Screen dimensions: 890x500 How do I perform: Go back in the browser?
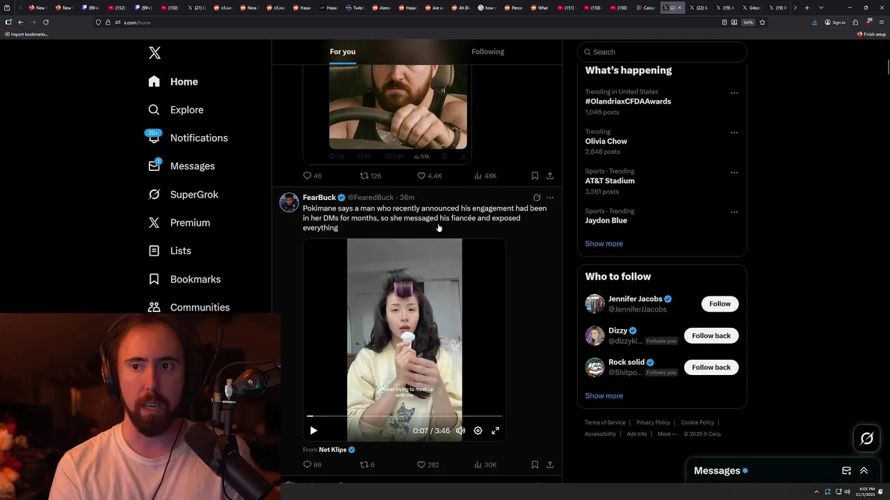[20, 22]
